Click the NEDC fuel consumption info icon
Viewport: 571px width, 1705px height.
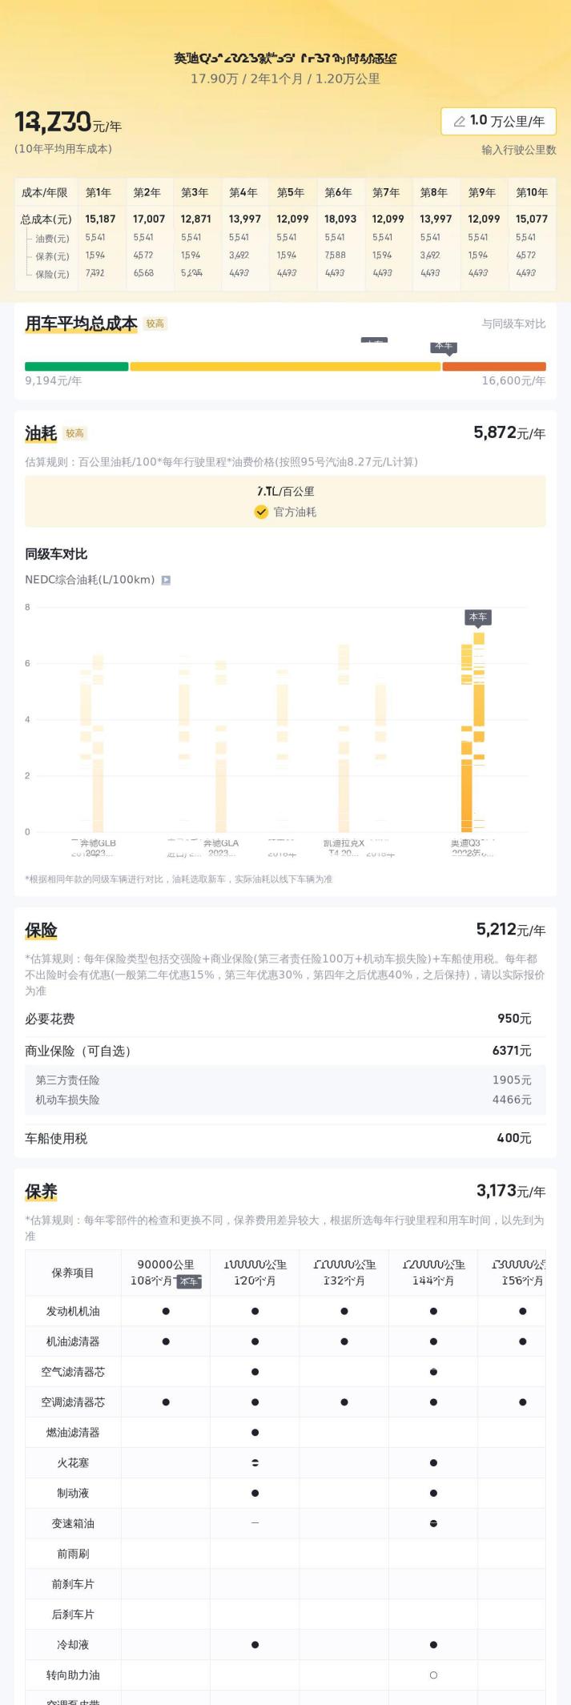point(166,580)
